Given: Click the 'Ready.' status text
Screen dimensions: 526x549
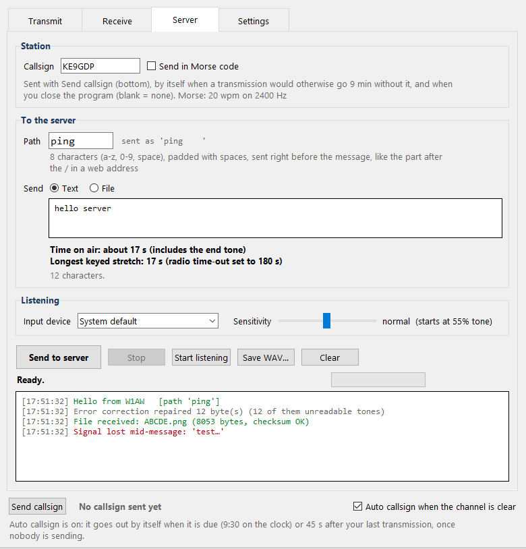Looking at the screenshot, I should coord(31,380).
